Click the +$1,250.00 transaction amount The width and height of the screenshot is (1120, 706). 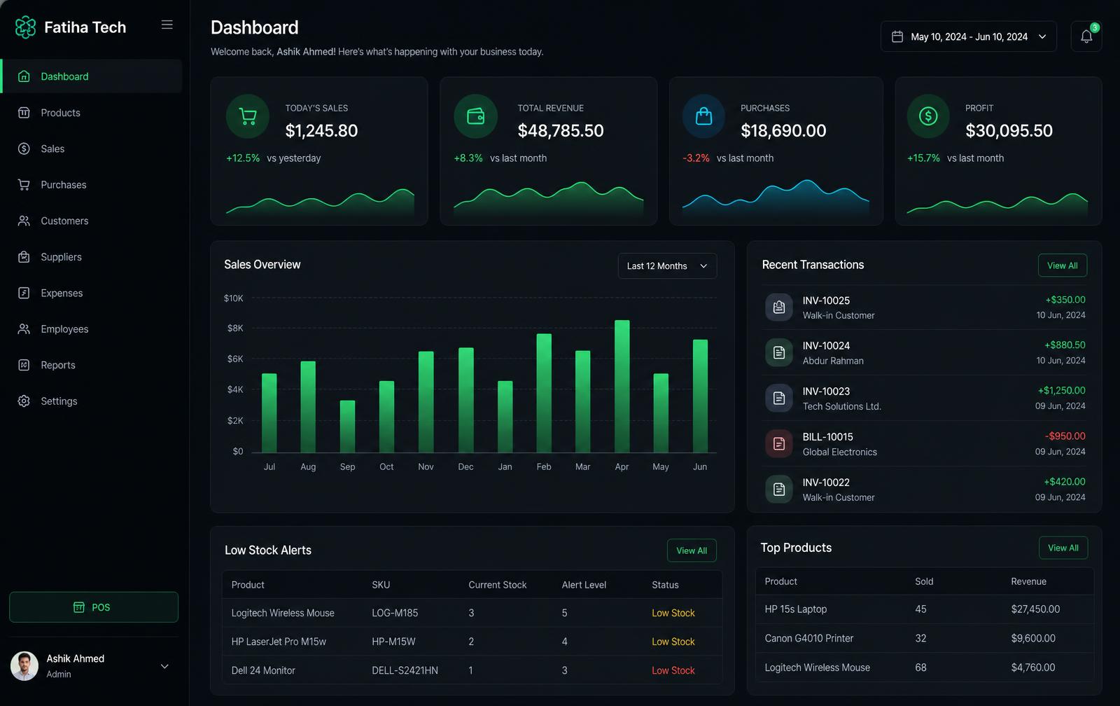(1062, 391)
